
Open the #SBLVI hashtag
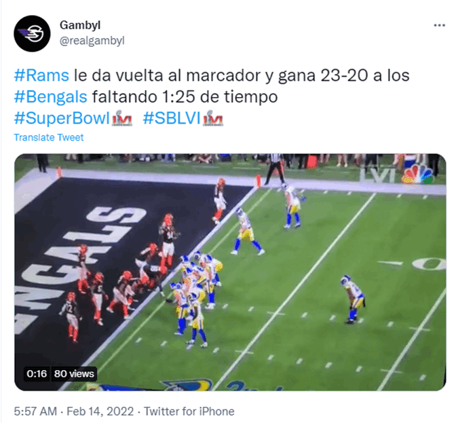pos(172,118)
